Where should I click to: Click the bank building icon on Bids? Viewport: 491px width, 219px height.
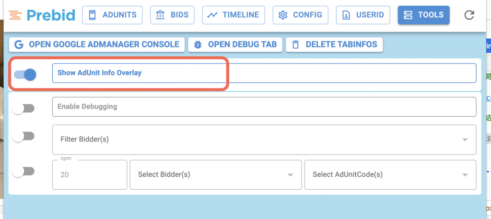pyautogui.click(x=160, y=15)
